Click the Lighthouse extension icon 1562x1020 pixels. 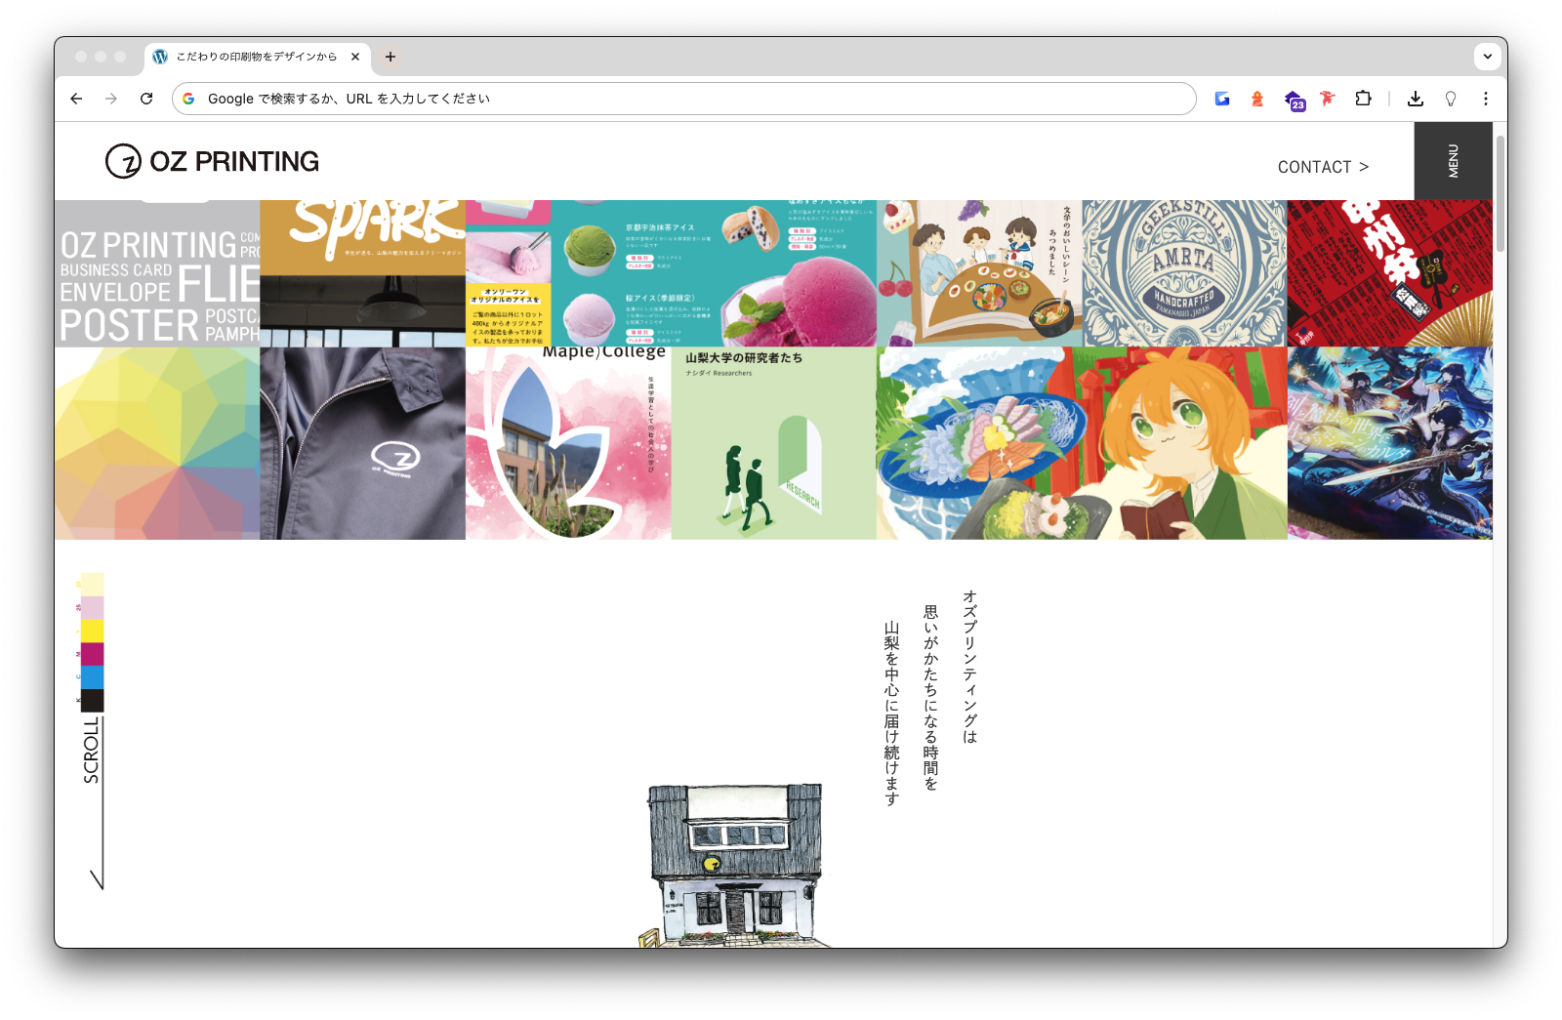pos(1257,99)
